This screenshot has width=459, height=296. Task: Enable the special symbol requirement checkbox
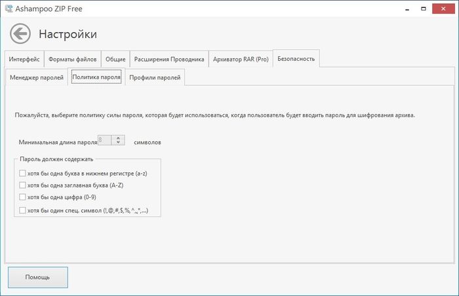pyautogui.click(x=23, y=210)
